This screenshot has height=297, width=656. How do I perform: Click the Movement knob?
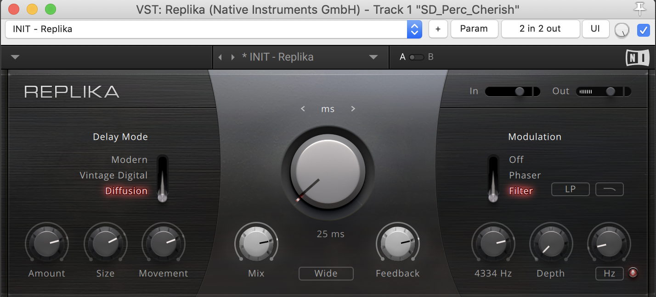click(163, 243)
